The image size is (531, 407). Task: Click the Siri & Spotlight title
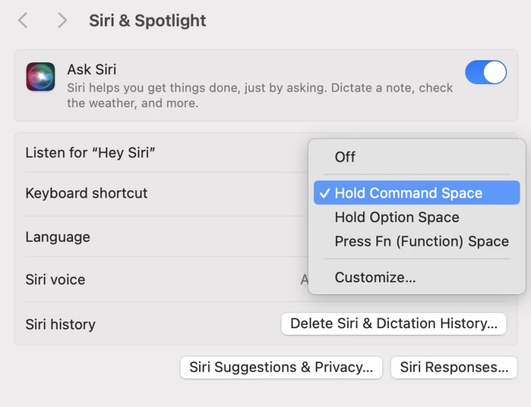pos(147,21)
